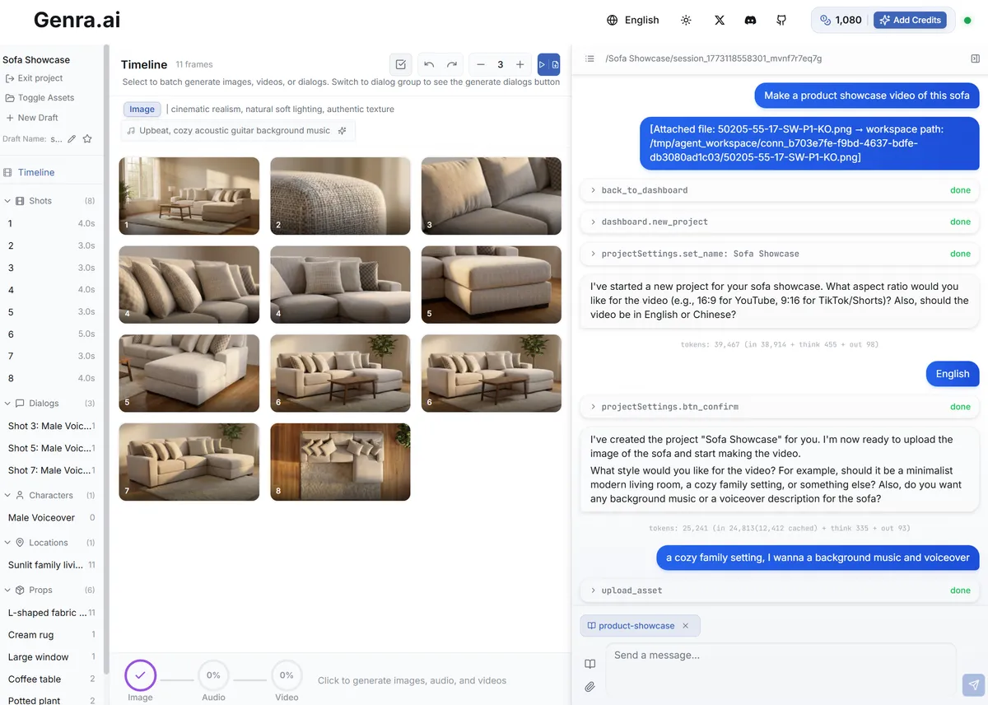Click the redo arrow in Timeline toolbar
The width and height of the screenshot is (988, 705).
tap(452, 64)
